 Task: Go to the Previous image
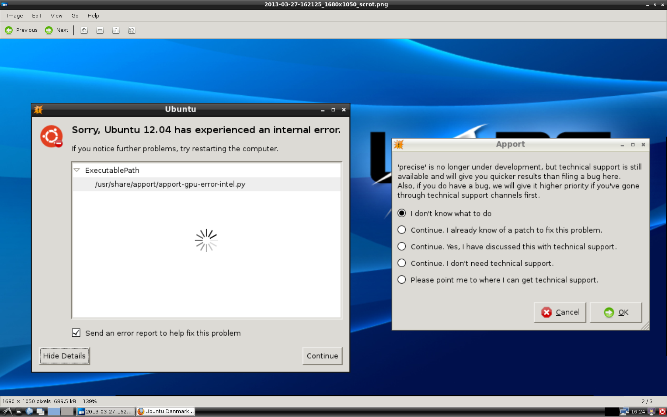pyautogui.click(x=21, y=30)
